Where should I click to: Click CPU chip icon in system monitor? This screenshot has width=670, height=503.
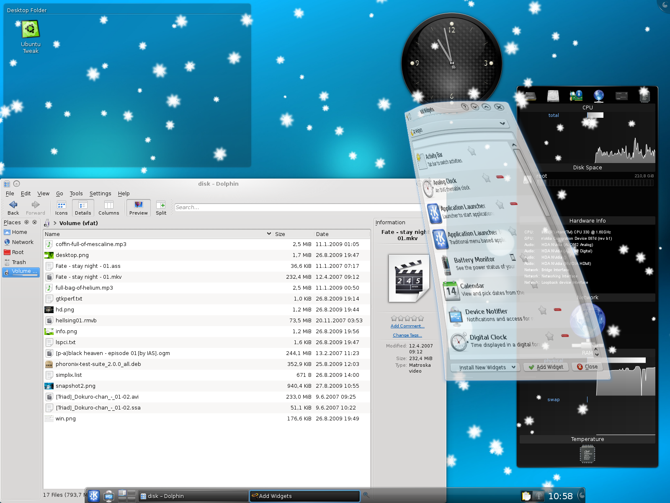tap(644, 96)
